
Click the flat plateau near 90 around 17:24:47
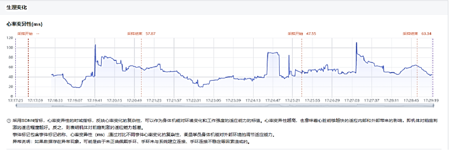point(273,52)
